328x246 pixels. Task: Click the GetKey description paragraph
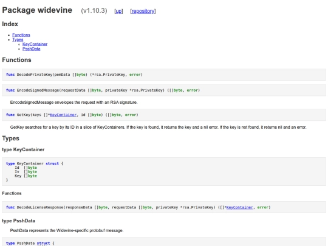158,127
